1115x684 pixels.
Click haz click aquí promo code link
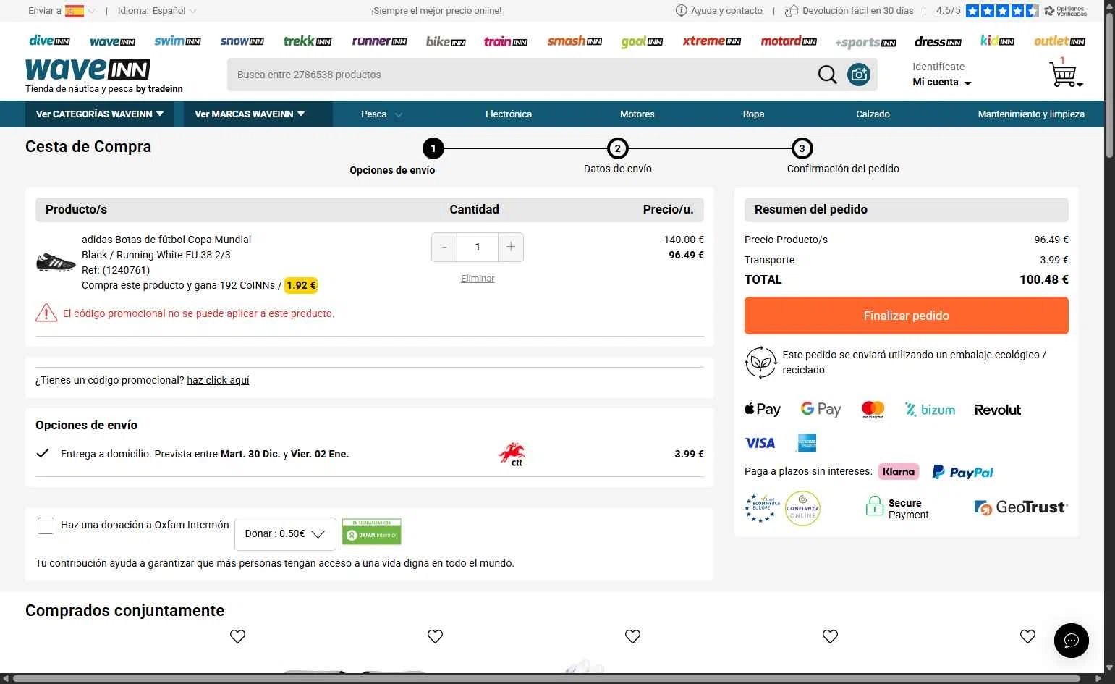coord(218,380)
